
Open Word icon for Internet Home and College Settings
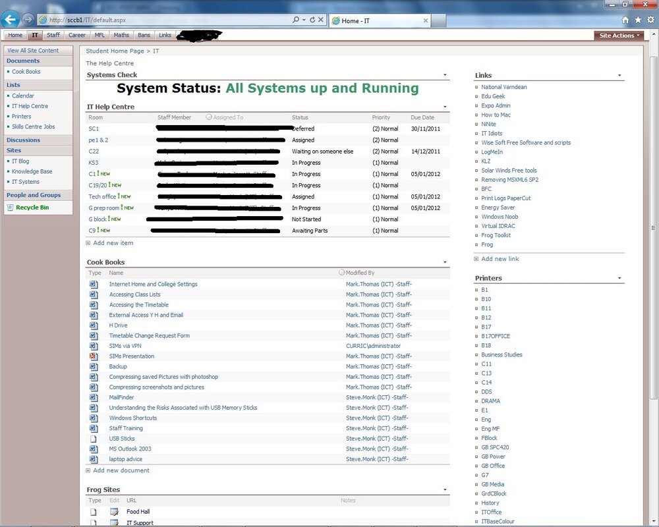click(x=94, y=284)
